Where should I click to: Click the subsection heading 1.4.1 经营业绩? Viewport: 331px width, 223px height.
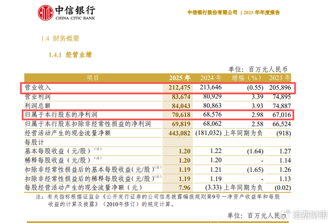70,55
